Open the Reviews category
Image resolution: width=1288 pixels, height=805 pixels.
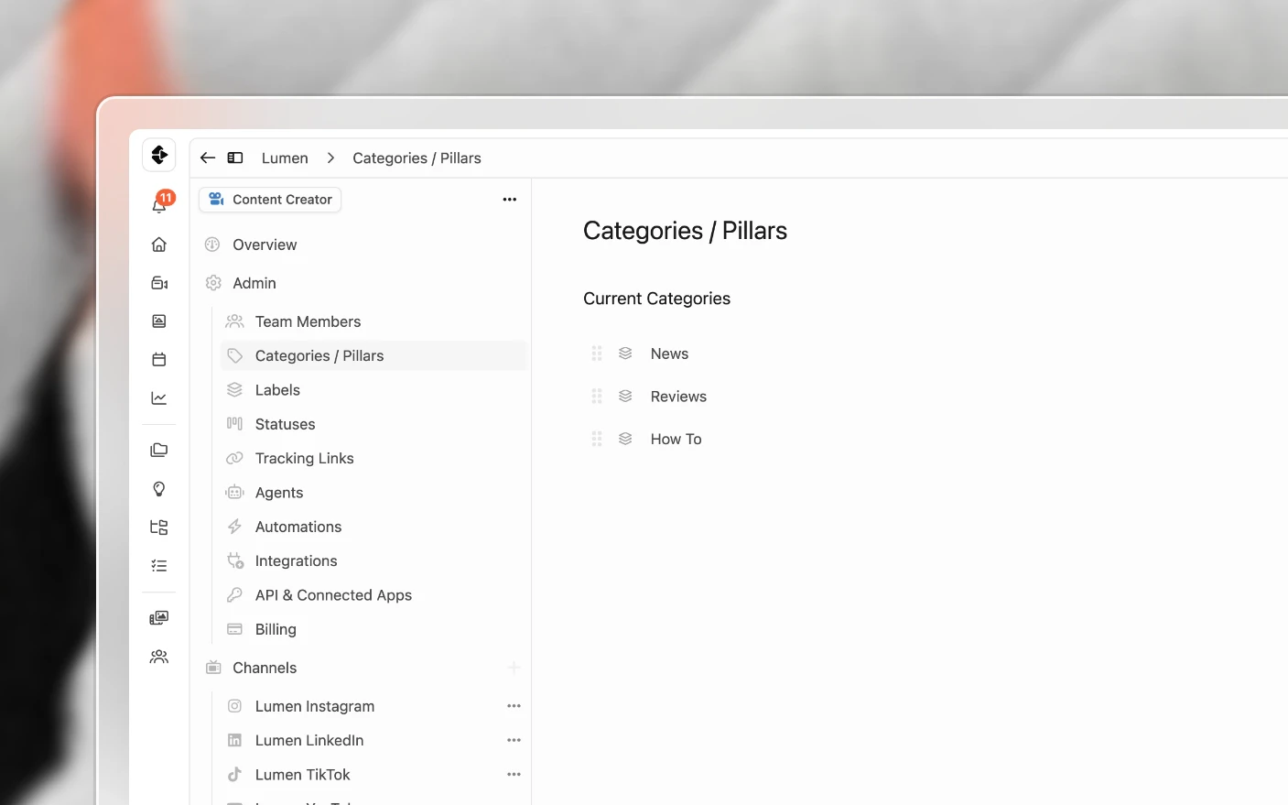point(678,397)
